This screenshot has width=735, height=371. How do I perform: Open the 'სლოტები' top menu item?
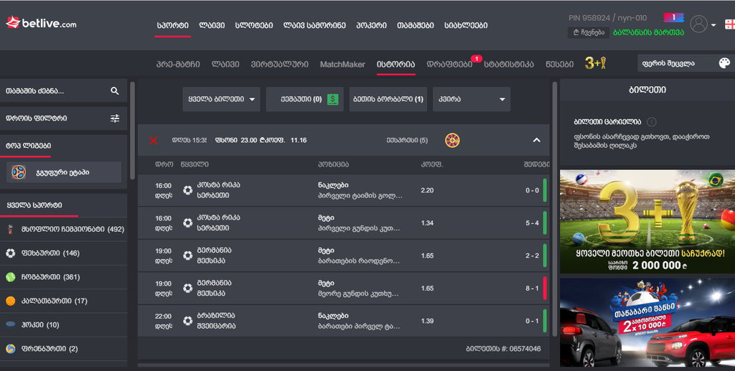pos(254,25)
